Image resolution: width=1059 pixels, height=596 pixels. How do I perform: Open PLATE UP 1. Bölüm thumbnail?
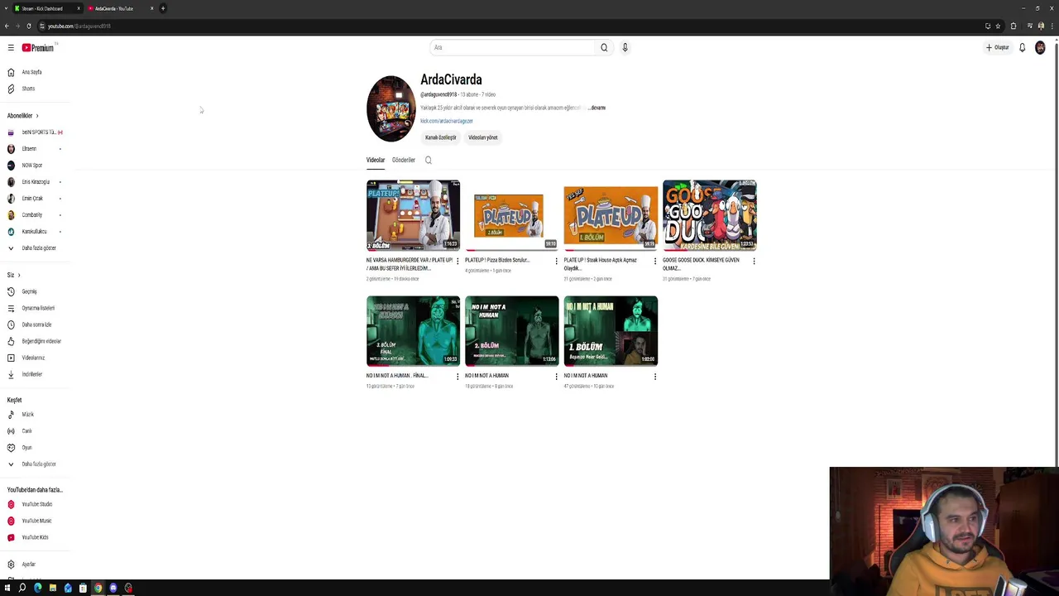pyautogui.click(x=611, y=215)
